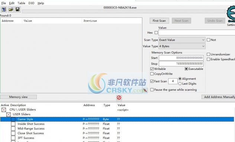Toggle Inside Shot Success active checkbox

click(13, 124)
